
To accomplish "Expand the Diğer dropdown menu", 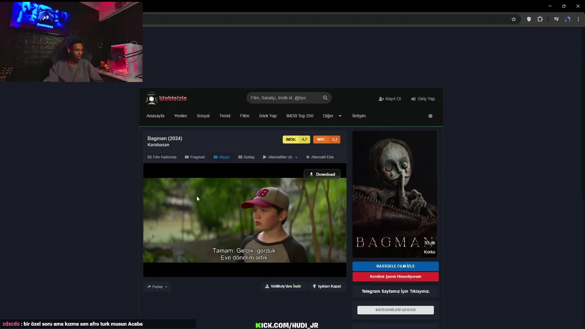I will click(332, 116).
